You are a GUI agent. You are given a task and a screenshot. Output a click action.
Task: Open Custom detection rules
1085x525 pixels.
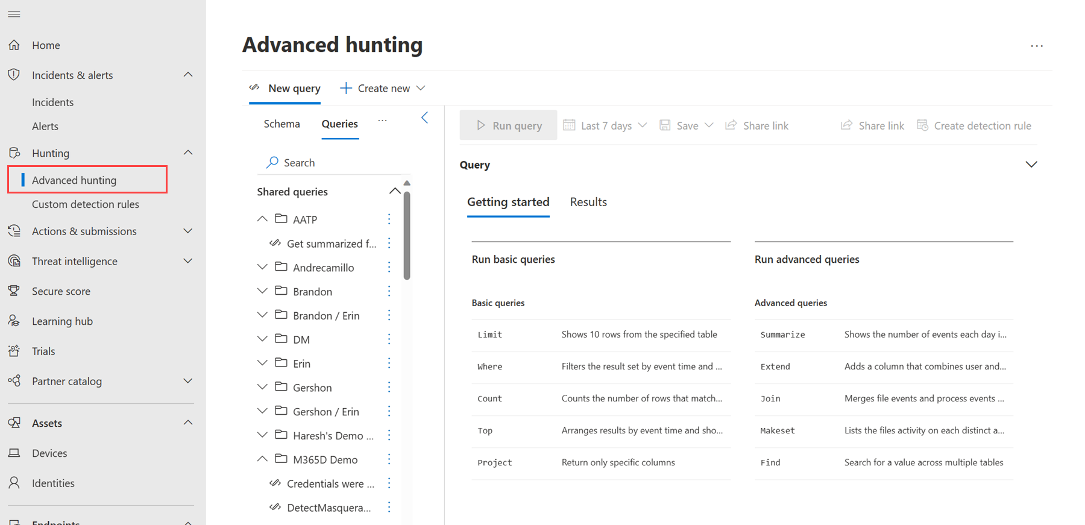pyautogui.click(x=86, y=204)
